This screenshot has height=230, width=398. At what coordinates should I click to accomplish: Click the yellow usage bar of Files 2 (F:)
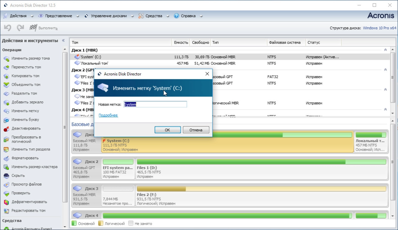(x=261, y=189)
